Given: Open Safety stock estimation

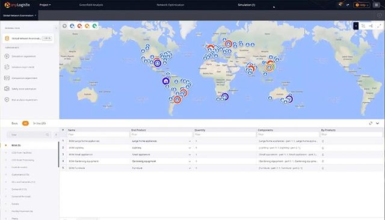Looking at the screenshot, I should coord(24,89).
